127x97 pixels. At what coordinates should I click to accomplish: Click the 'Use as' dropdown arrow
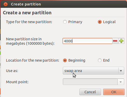pos(121,71)
